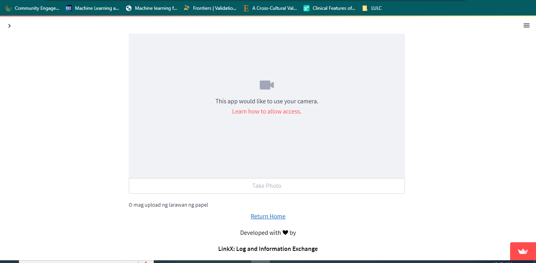Open the app's hamburger menu
Screen dimensions: 536x263
pos(527,25)
